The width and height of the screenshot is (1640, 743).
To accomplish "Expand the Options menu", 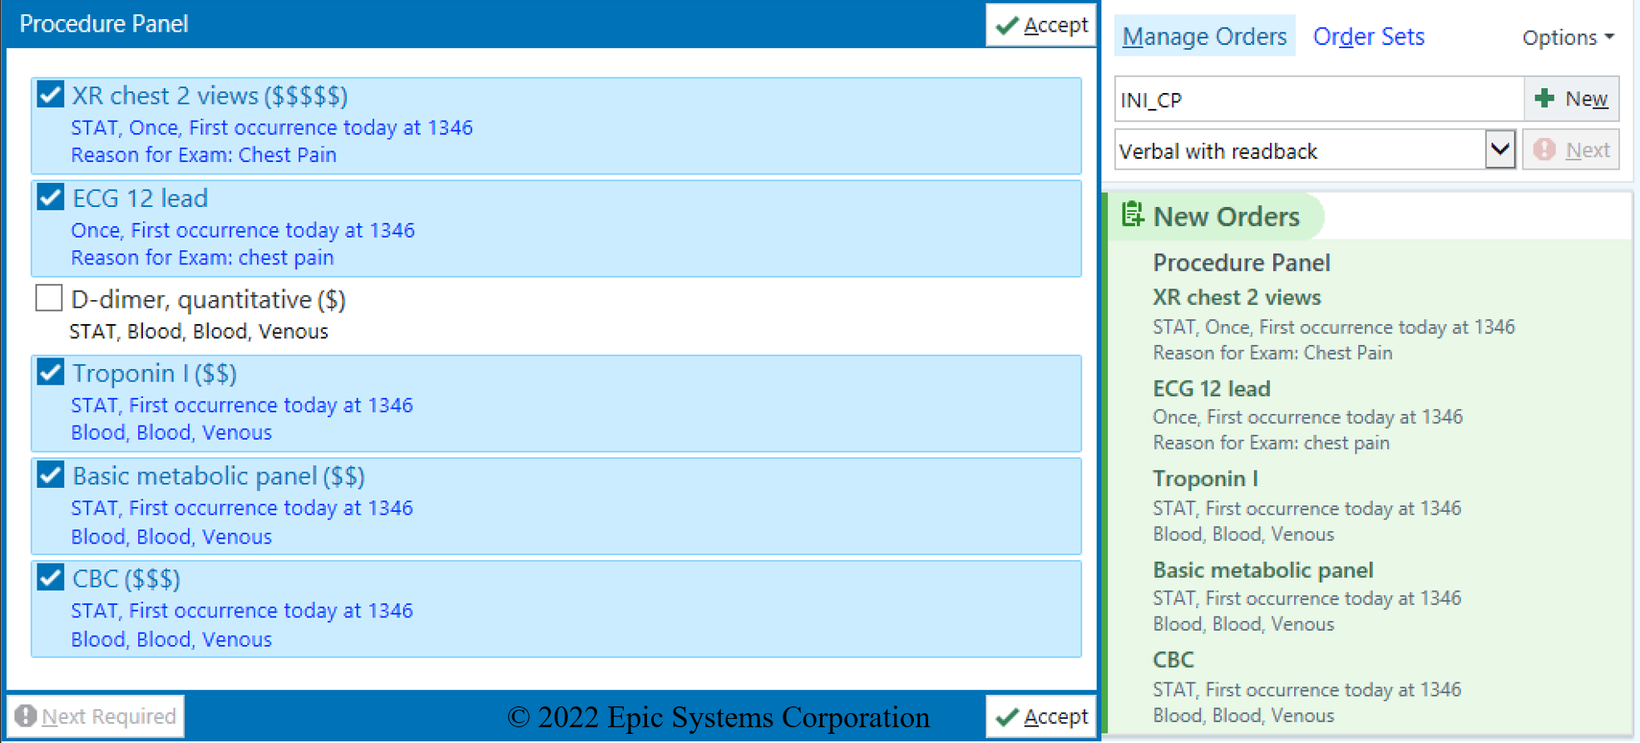I will pos(1568,37).
